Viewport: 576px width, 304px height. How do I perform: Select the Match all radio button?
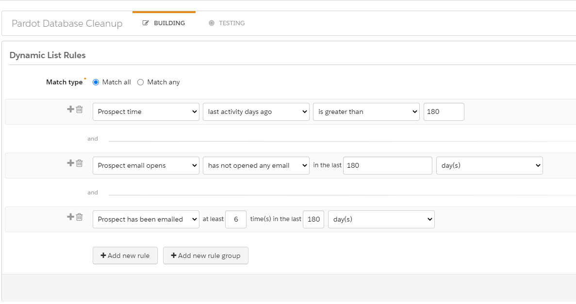click(96, 82)
